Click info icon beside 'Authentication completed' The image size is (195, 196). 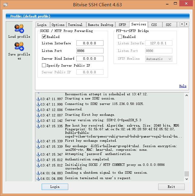pyautogui.click(x=38, y=160)
